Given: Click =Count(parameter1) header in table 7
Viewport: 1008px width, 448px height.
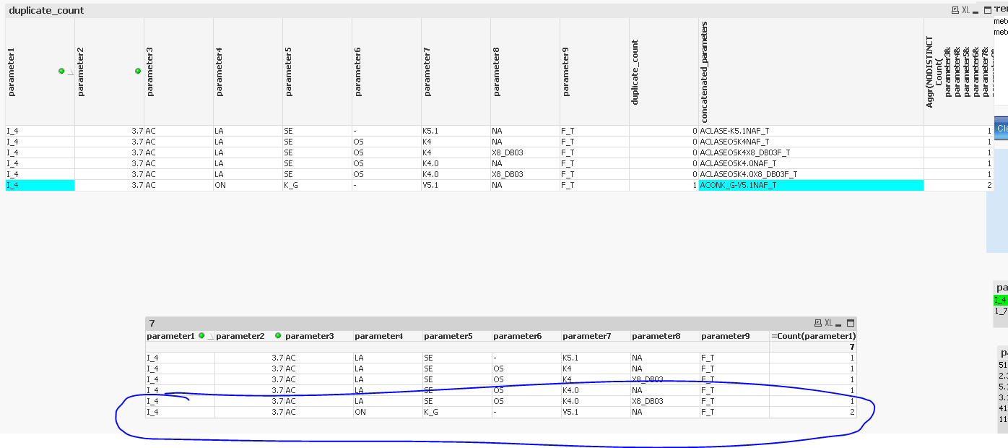Looking at the screenshot, I should point(813,336).
